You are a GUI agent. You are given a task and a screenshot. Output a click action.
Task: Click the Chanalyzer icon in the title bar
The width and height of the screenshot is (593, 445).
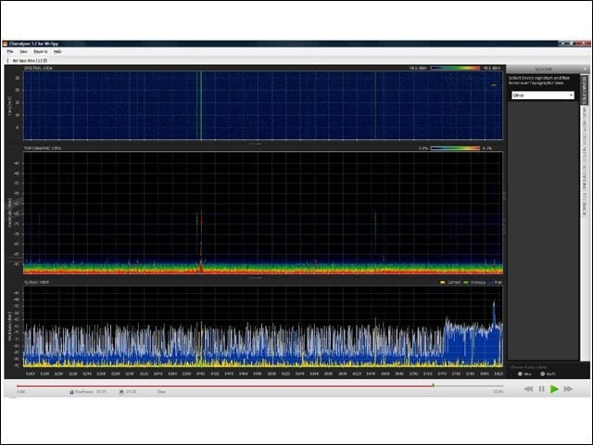5,44
